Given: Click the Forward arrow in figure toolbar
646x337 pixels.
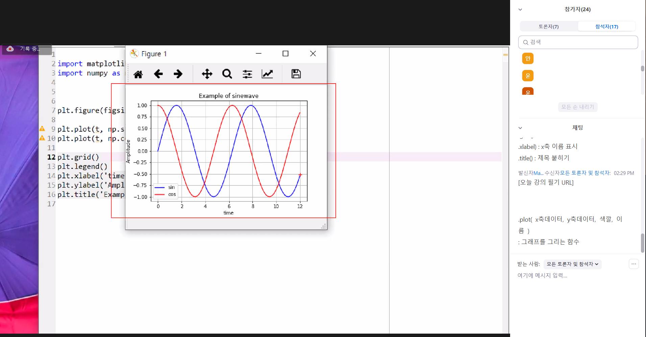Looking at the screenshot, I should (x=178, y=74).
